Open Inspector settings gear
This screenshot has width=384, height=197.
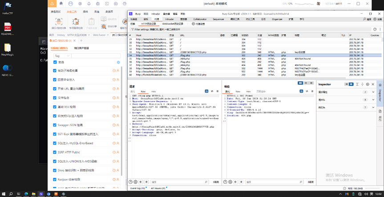[x=368, y=84]
